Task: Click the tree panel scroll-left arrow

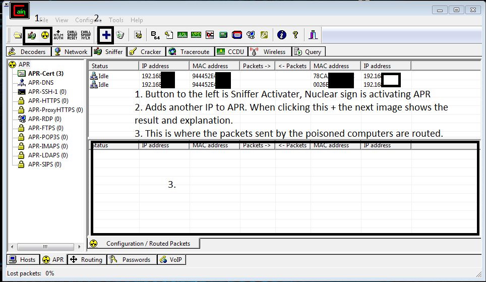Action: (x=12, y=247)
